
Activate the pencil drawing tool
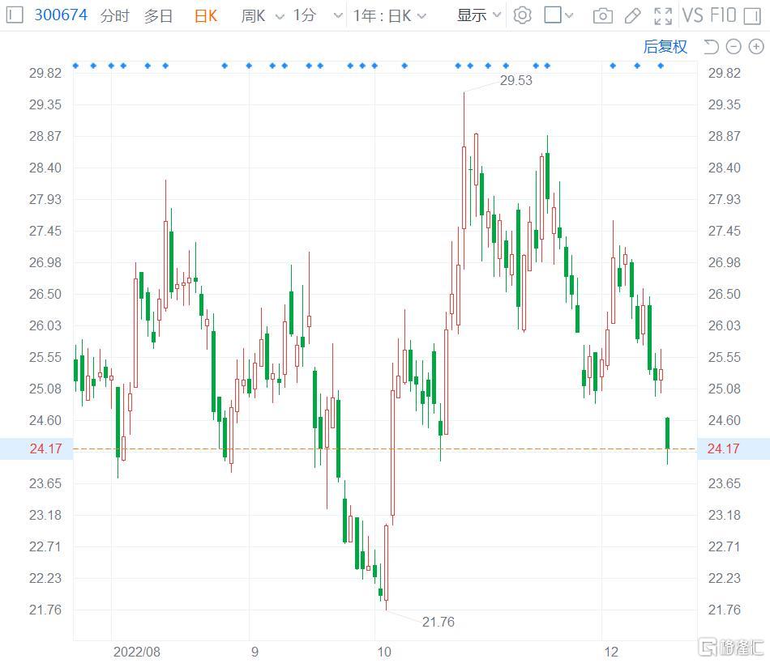[632, 15]
